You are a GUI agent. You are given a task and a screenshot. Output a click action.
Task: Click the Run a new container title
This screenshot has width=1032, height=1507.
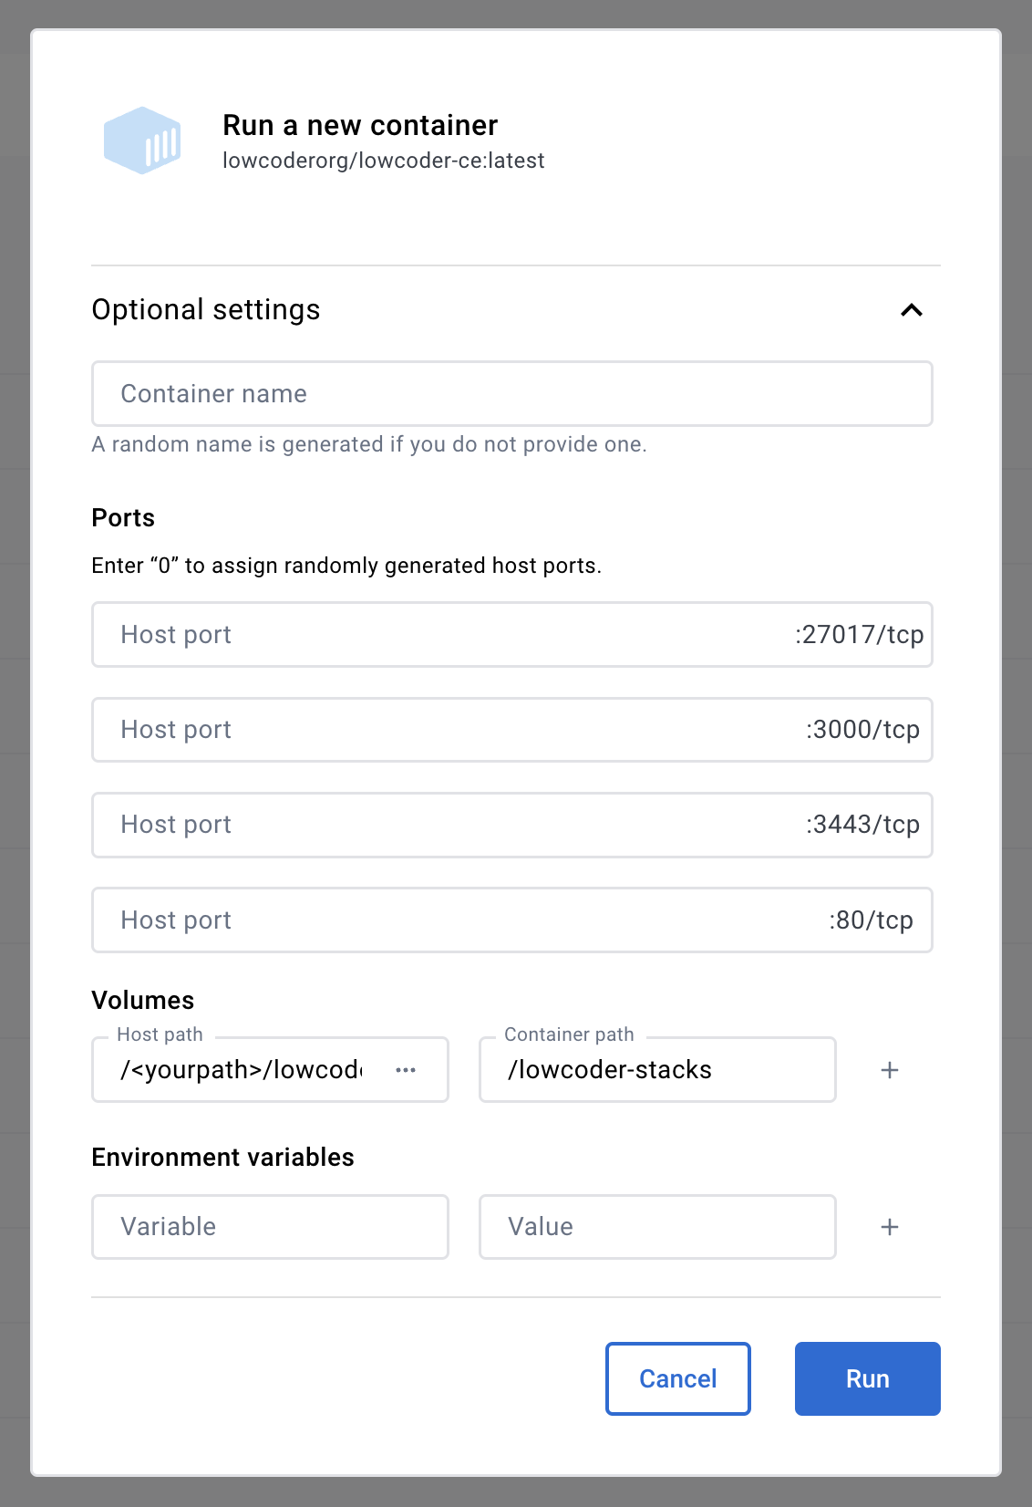[x=360, y=125]
